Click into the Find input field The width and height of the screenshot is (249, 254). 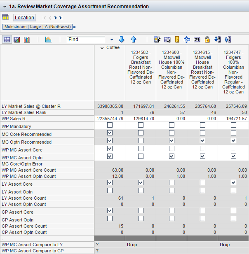(86, 40)
